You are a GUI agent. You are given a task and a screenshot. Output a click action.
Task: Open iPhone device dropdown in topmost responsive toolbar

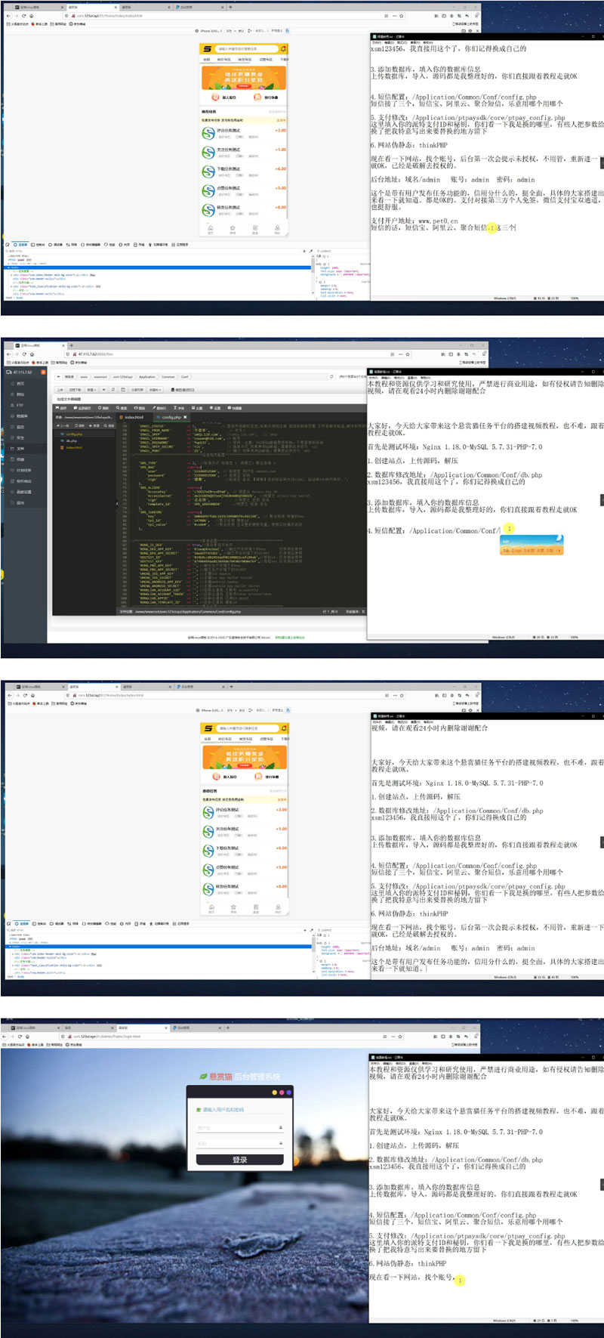pos(211,31)
